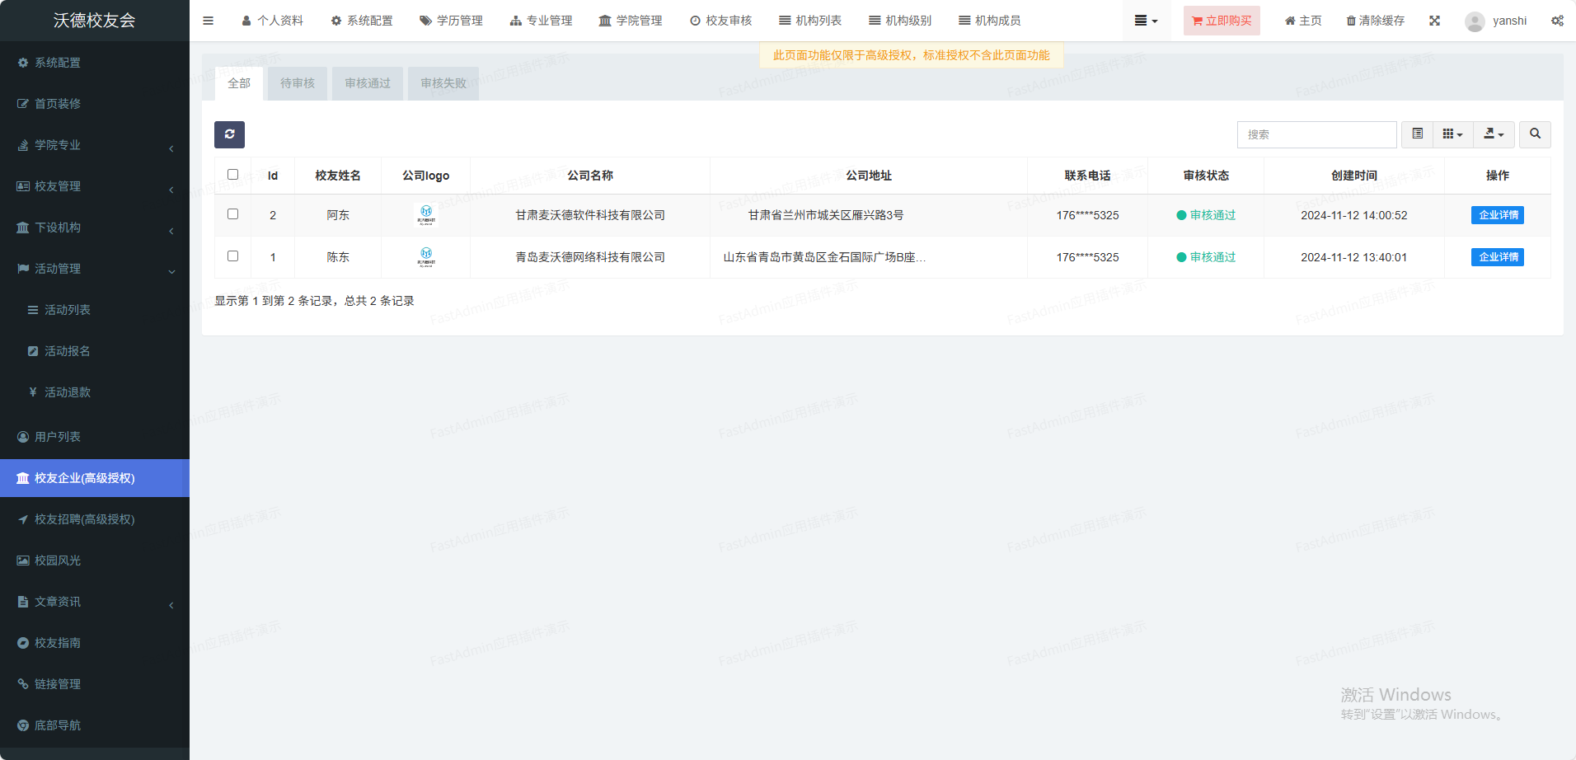Toggle the sidebar hamburger menu icon

(x=208, y=21)
